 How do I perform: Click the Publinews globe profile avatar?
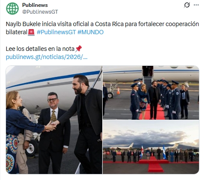tap(12, 9)
